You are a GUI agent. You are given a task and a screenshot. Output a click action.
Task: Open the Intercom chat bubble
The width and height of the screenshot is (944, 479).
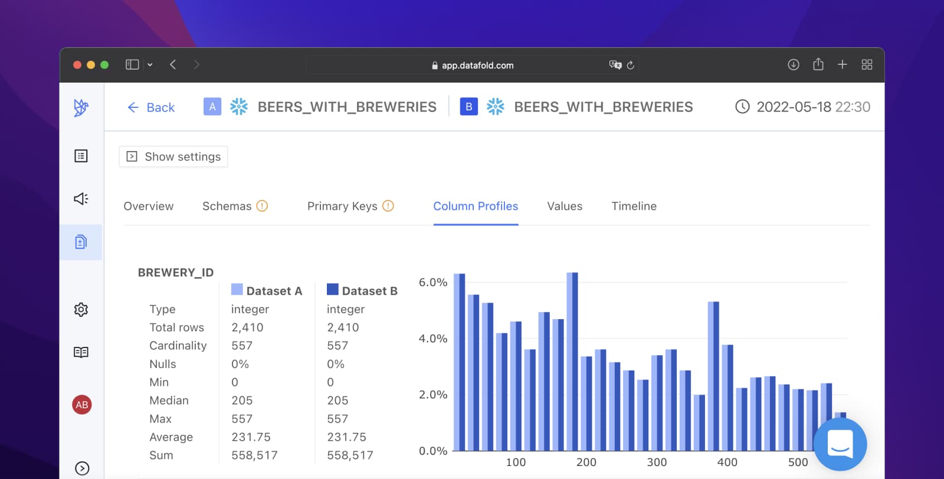click(x=840, y=444)
